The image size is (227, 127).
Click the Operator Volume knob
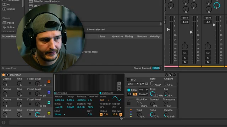click(166, 115)
